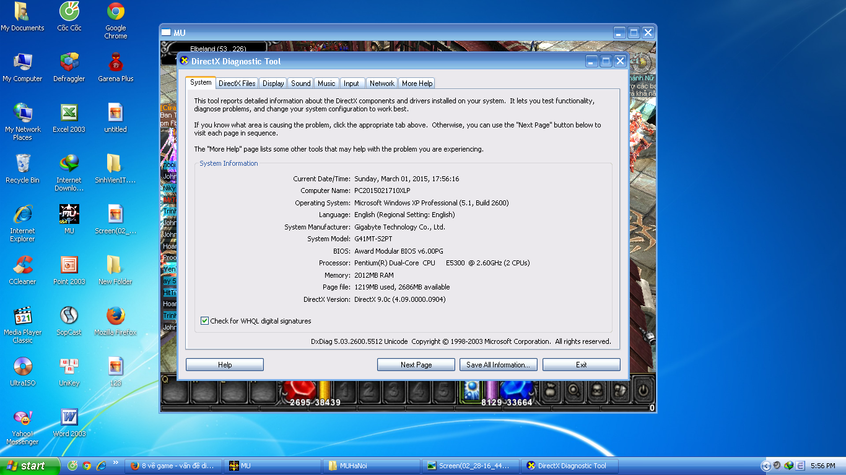Switch to the Display tab

tap(273, 83)
